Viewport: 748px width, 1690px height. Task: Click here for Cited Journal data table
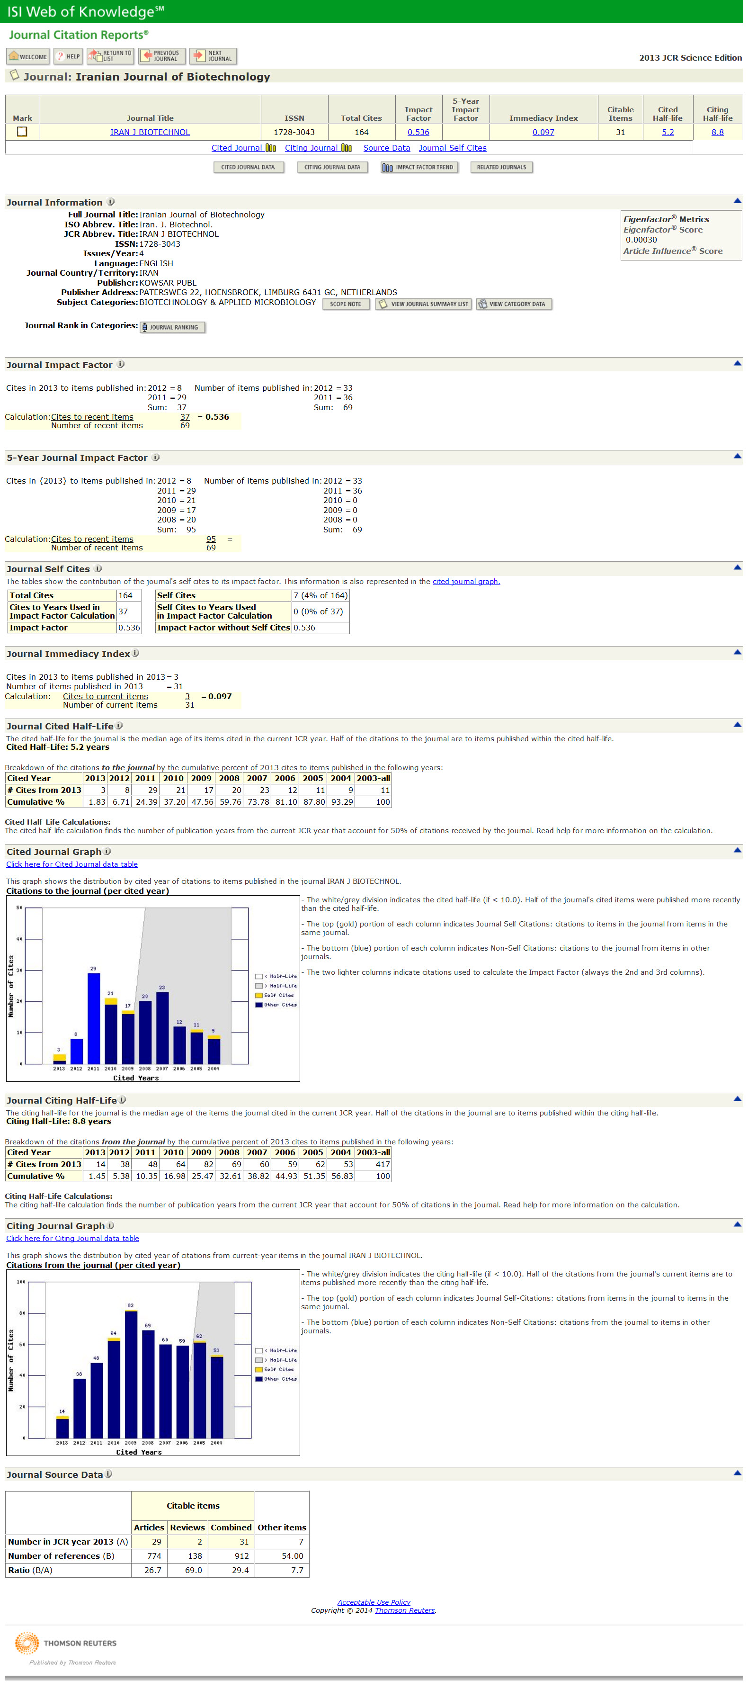pyautogui.click(x=72, y=865)
